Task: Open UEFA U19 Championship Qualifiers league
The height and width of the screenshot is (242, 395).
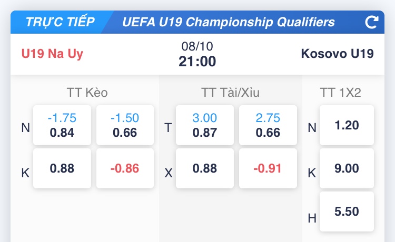Action: (228, 22)
